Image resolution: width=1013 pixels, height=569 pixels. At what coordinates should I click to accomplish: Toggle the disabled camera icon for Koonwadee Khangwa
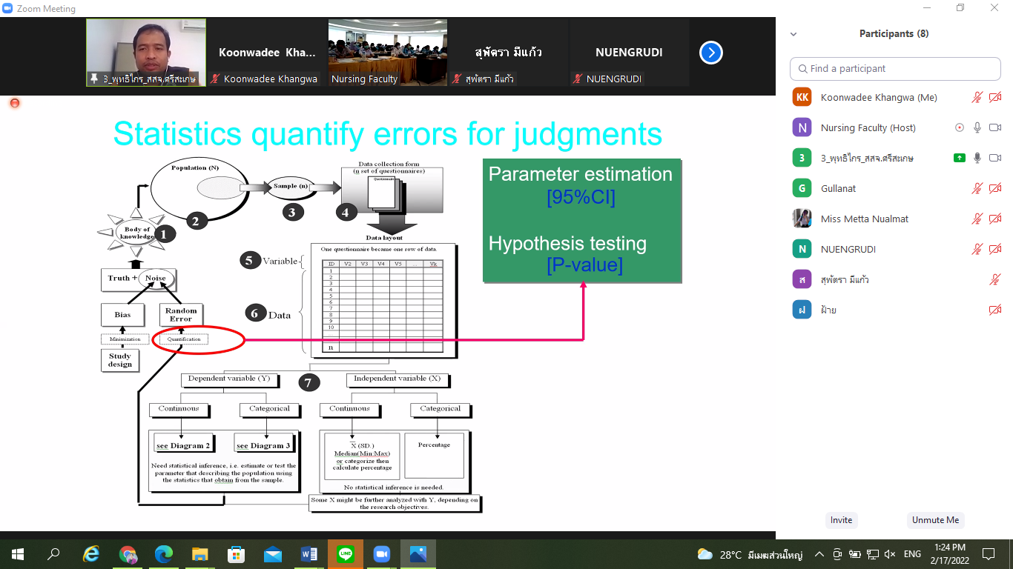pyautogui.click(x=995, y=97)
